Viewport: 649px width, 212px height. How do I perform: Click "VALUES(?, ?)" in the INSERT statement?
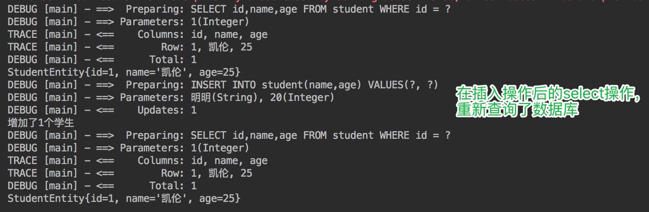click(x=403, y=85)
